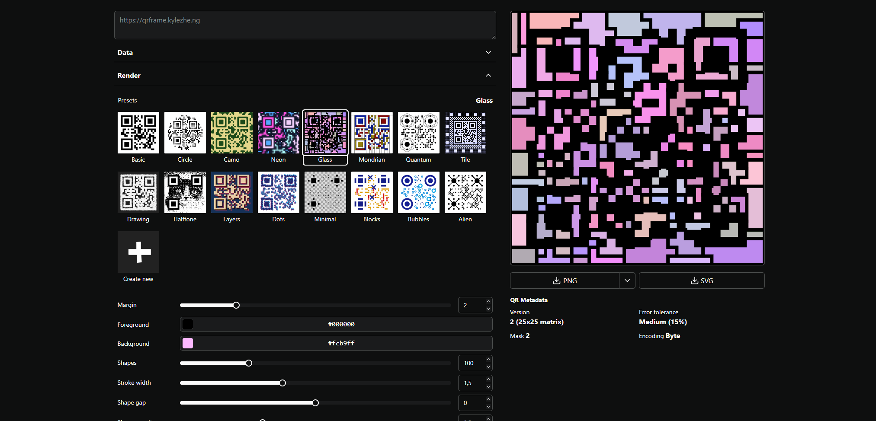This screenshot has width=876, height=421.
Task: Choose the Camo preset
Action: pyautogui.click(x=232, y=133)
